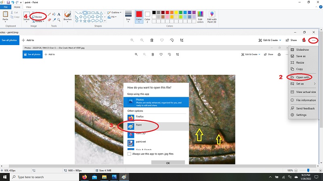The width and height of the screenshot is (323, 181).
Task: Choose the Oval shape in Shapes gallery
Action: point(85,13)
